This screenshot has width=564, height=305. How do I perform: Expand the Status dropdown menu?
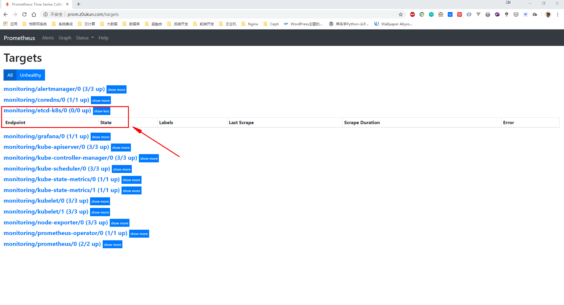85,38
